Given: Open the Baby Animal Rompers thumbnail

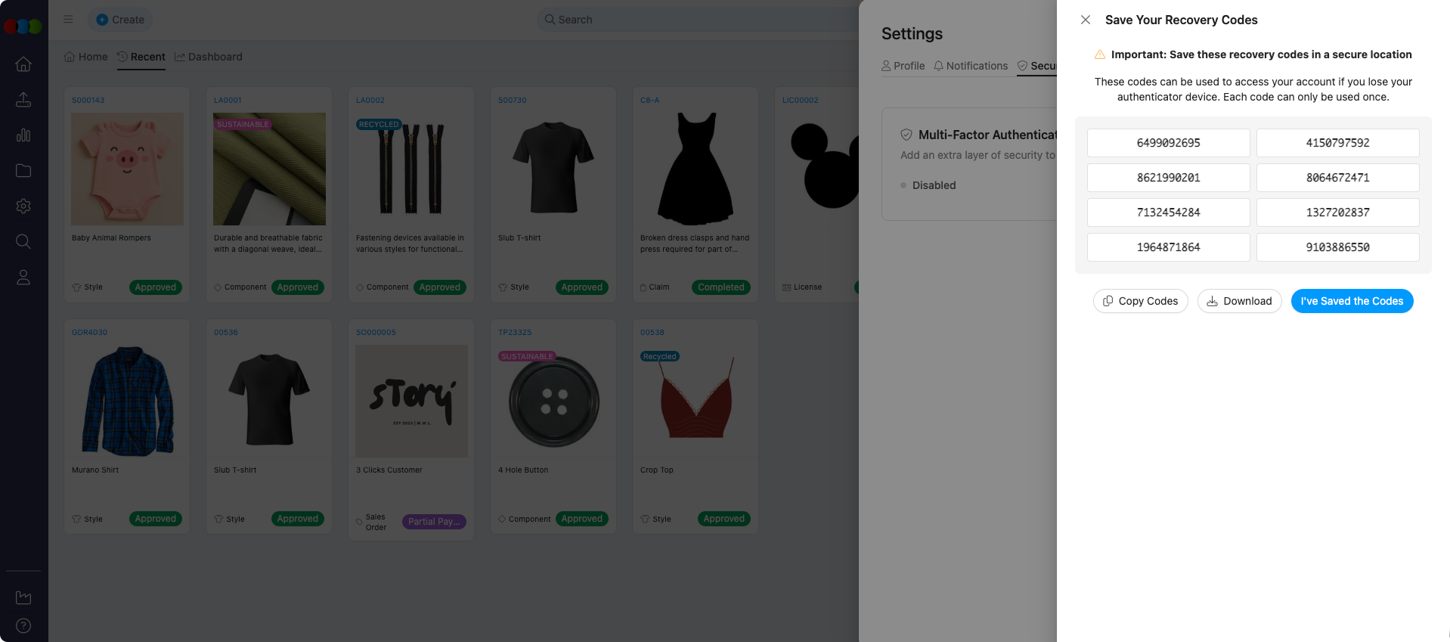Looking at the screenshot, I should (127, 169).
